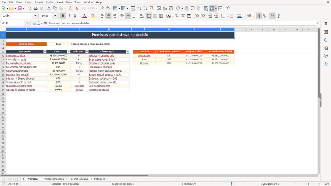Click Format as Percent icon
This screenshot has height=186, width=331.
pos(177,16)
